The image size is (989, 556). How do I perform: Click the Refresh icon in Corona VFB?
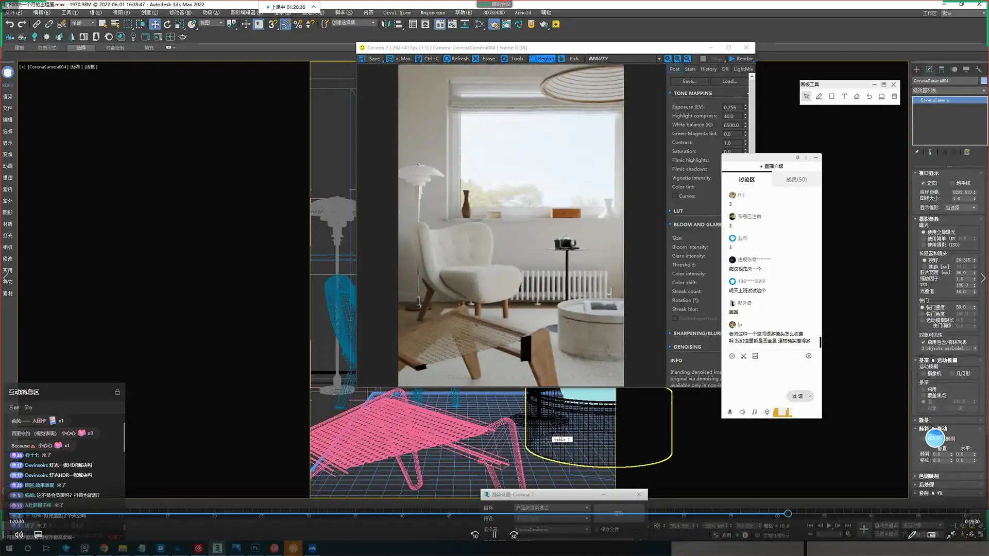[x=456, y=59]
